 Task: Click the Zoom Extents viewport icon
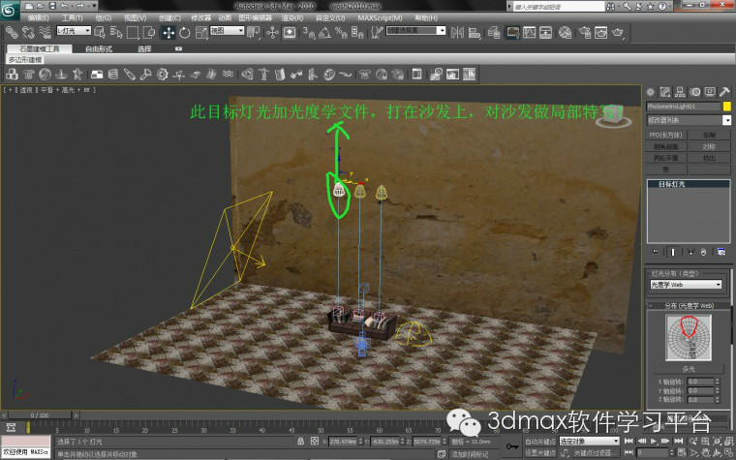(x=717, y=441)
